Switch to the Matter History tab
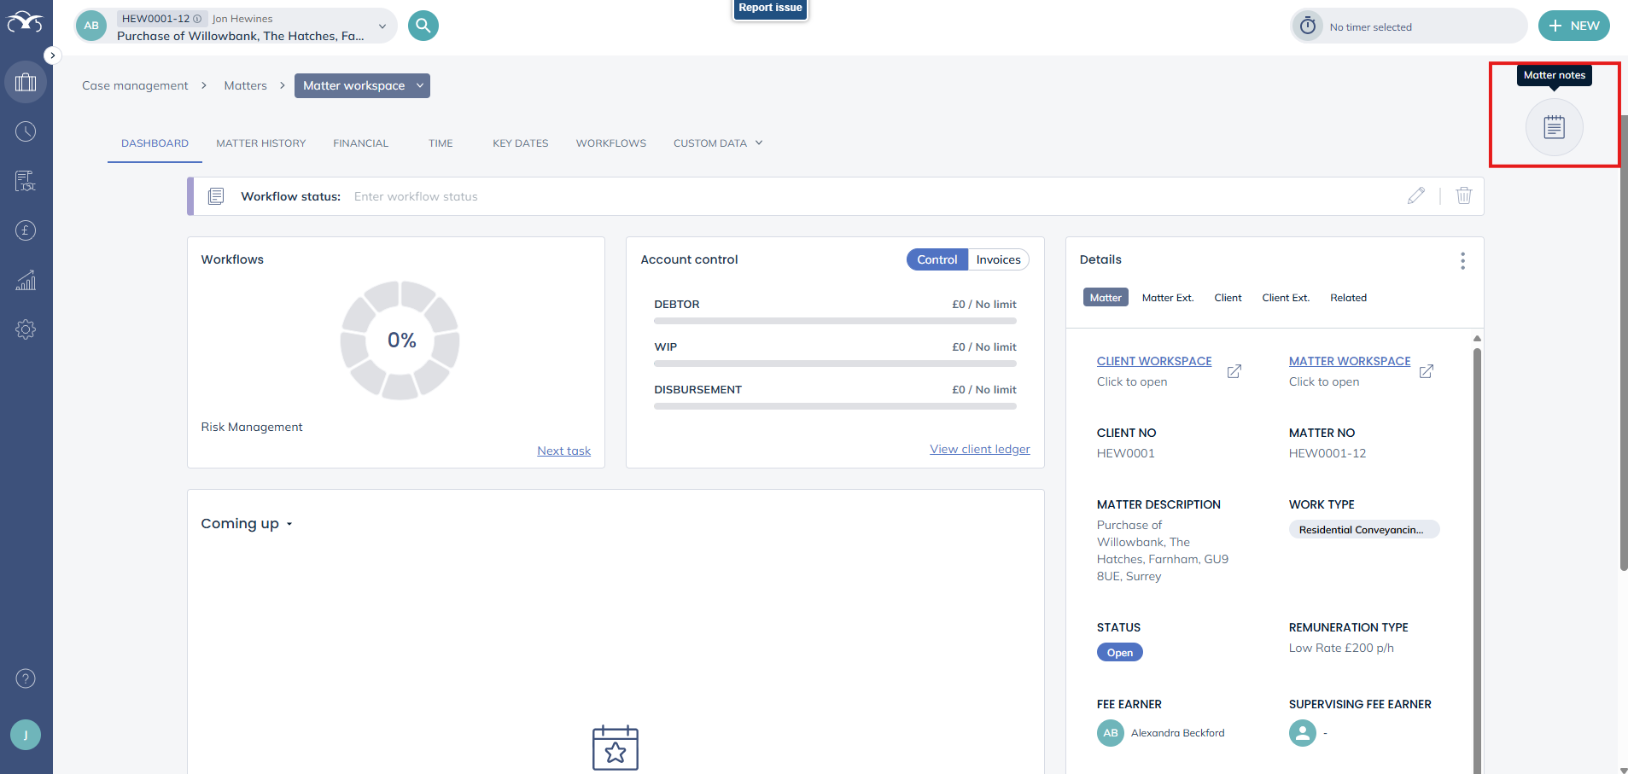The image size is (1628, 774). click(x=260, y=143)
